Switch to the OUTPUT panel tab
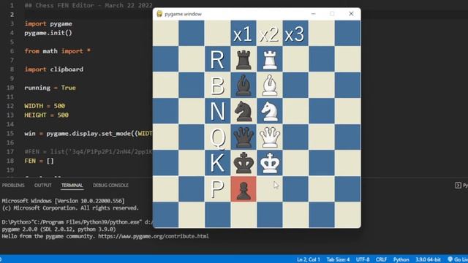 click(x=42, y=185)
